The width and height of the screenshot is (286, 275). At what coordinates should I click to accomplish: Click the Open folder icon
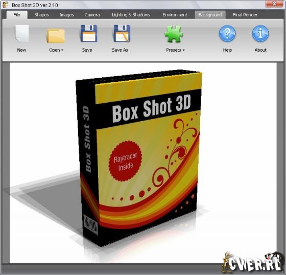point(56,36)
